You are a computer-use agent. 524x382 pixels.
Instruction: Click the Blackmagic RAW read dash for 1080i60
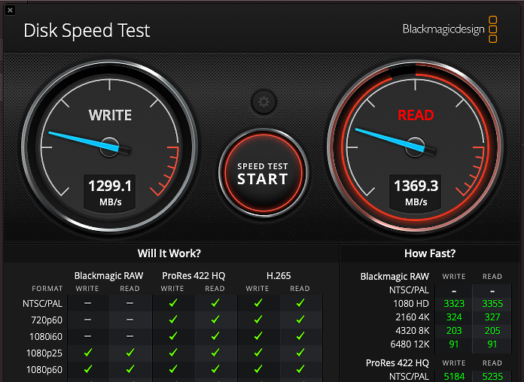[x=130, y=336]
